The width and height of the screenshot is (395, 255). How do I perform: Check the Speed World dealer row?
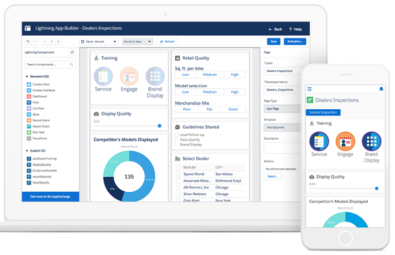(x=178, y=174)
